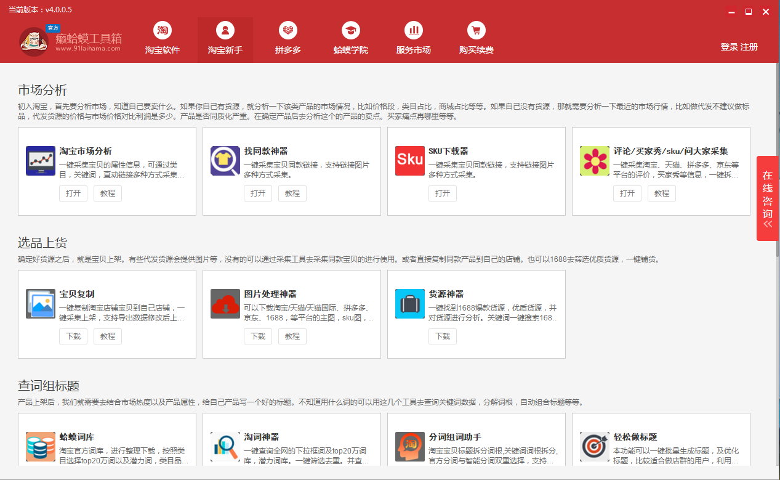
Task: Download the 货源神器 tool
Action: point(443,336)
